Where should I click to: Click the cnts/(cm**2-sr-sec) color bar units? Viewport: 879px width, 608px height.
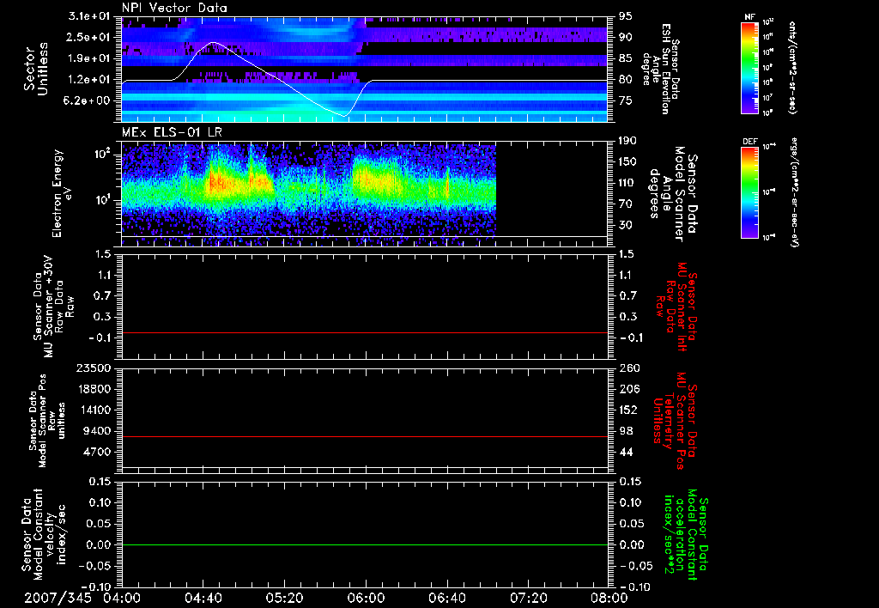792,67
